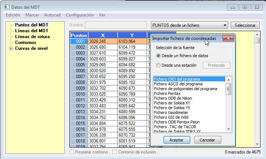Choose Fichero .TAC de TACOR
The height and width of the screenshot is (159, 266).
point(189,127)
